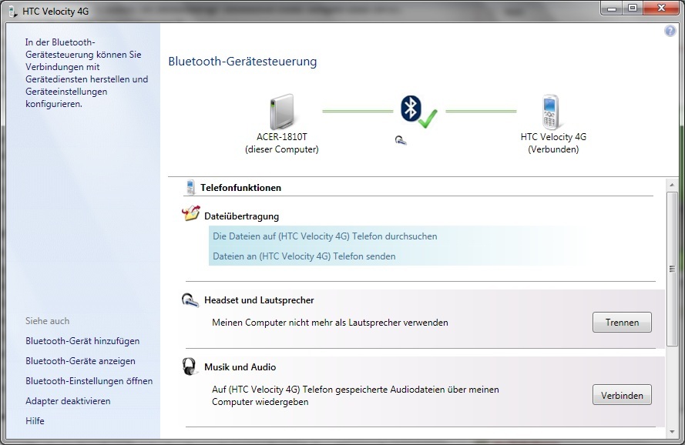Open Bluetooth-Geräte anzeigen link
This screenshot has width=685, height=445.
pyautogui.click(x=80, y=361)
